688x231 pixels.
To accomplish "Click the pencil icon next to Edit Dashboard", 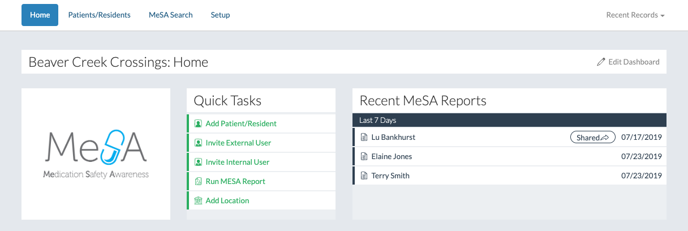I will click(x=601, y=62).
